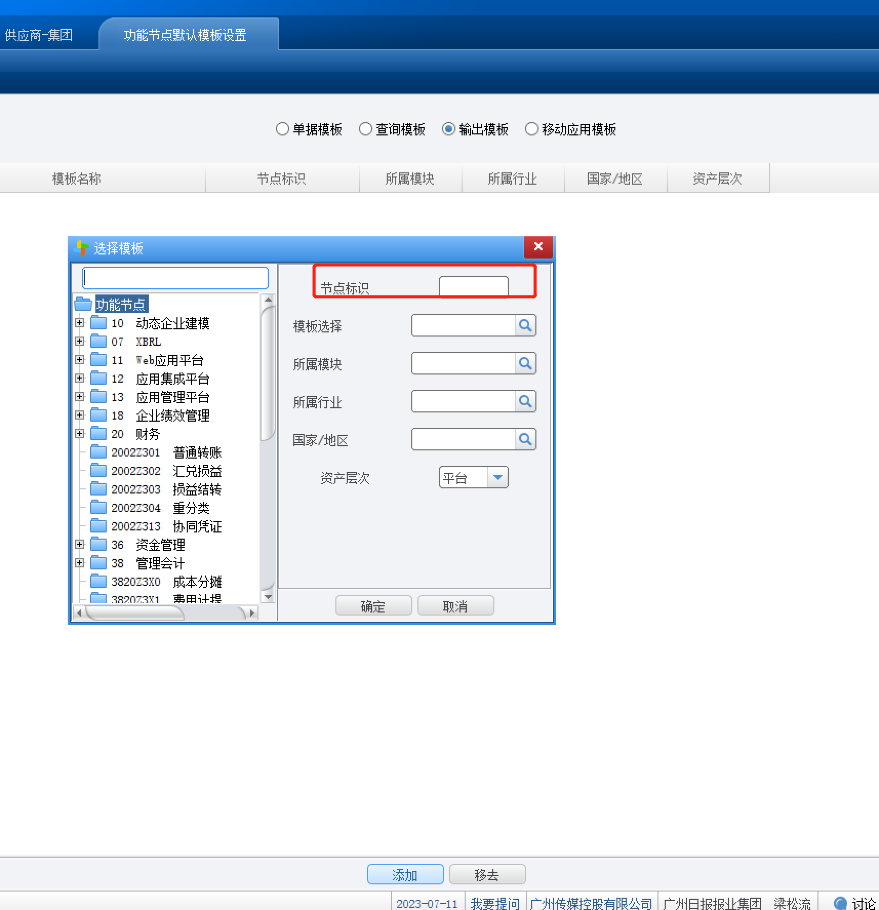Image resolution: width=879 pixels, height=910 pixels.
Task: Click the magnifier icon beside 国家/地区
Action: pos(525,439)
